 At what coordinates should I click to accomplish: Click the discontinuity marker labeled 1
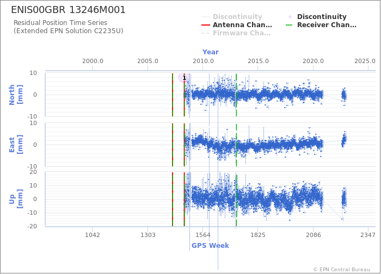point(184,78)
